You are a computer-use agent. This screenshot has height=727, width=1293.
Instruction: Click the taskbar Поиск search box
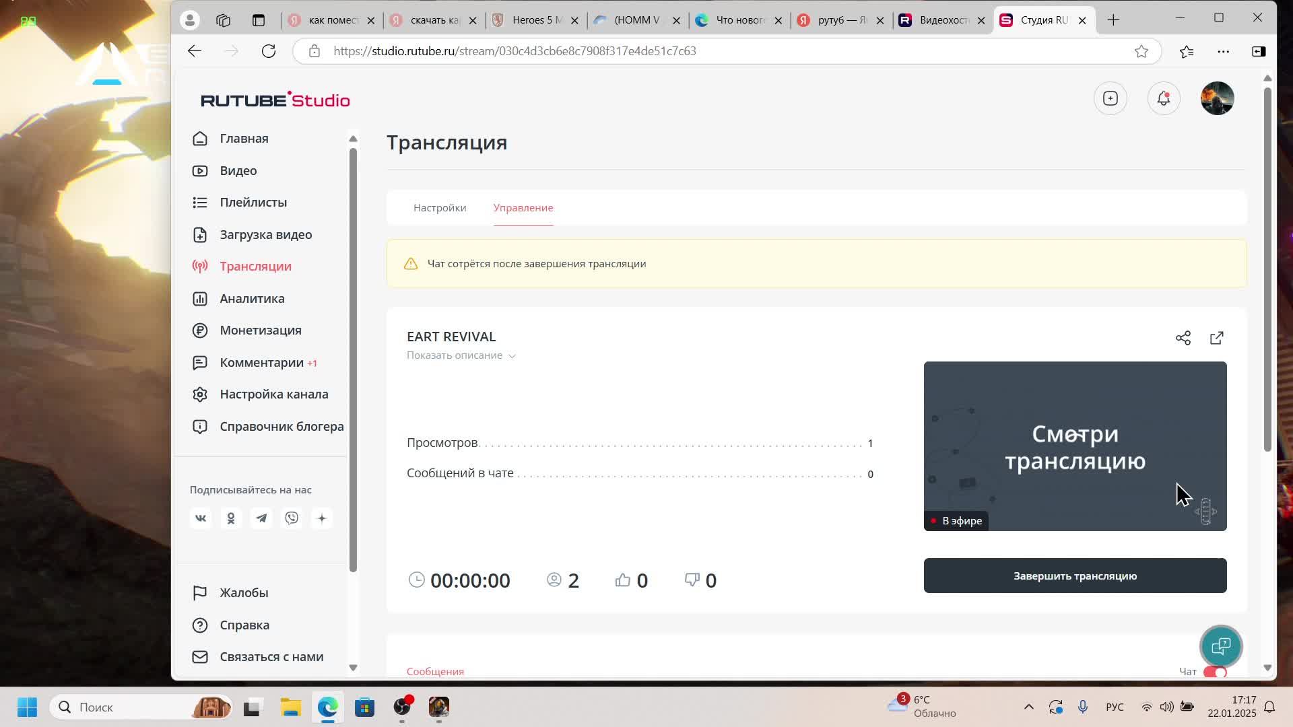pos(141,707)
